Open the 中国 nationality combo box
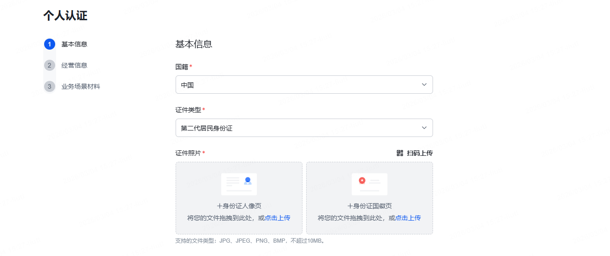The image size is (610, 256). tap(299, 85)
